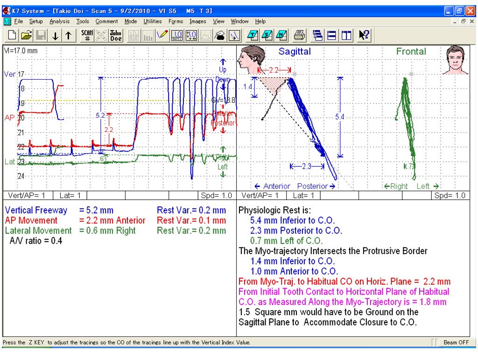Open a file with the folder icon

[x=27, y=35]
